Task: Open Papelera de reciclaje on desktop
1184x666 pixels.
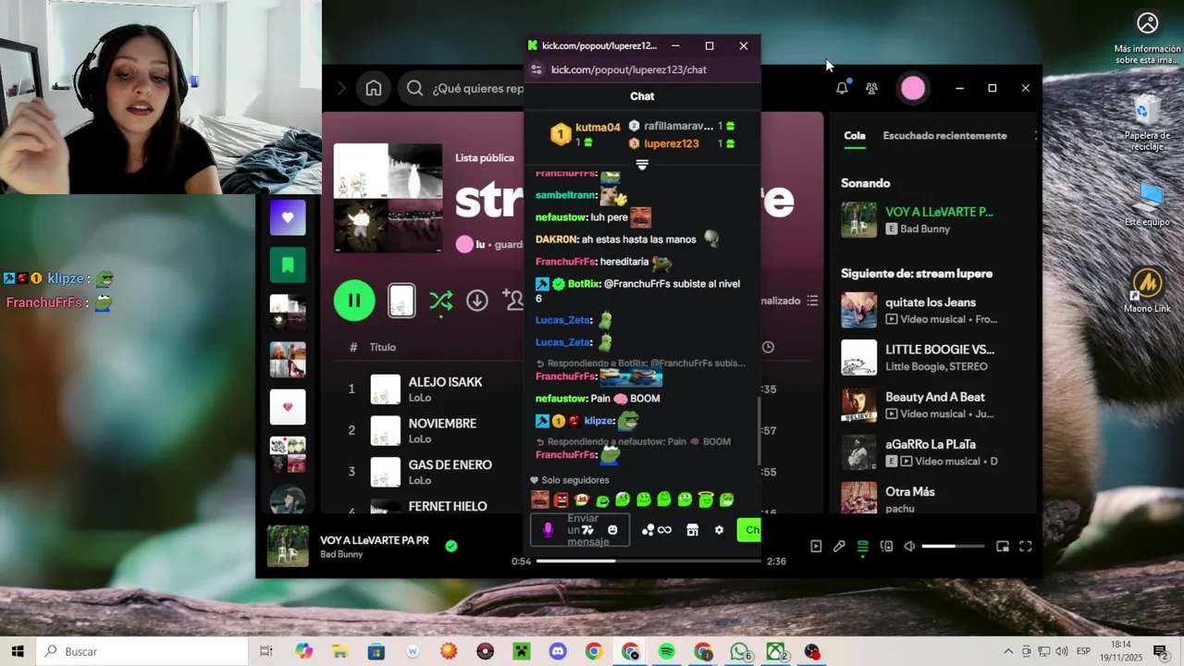Action: tap(1147, 121)
